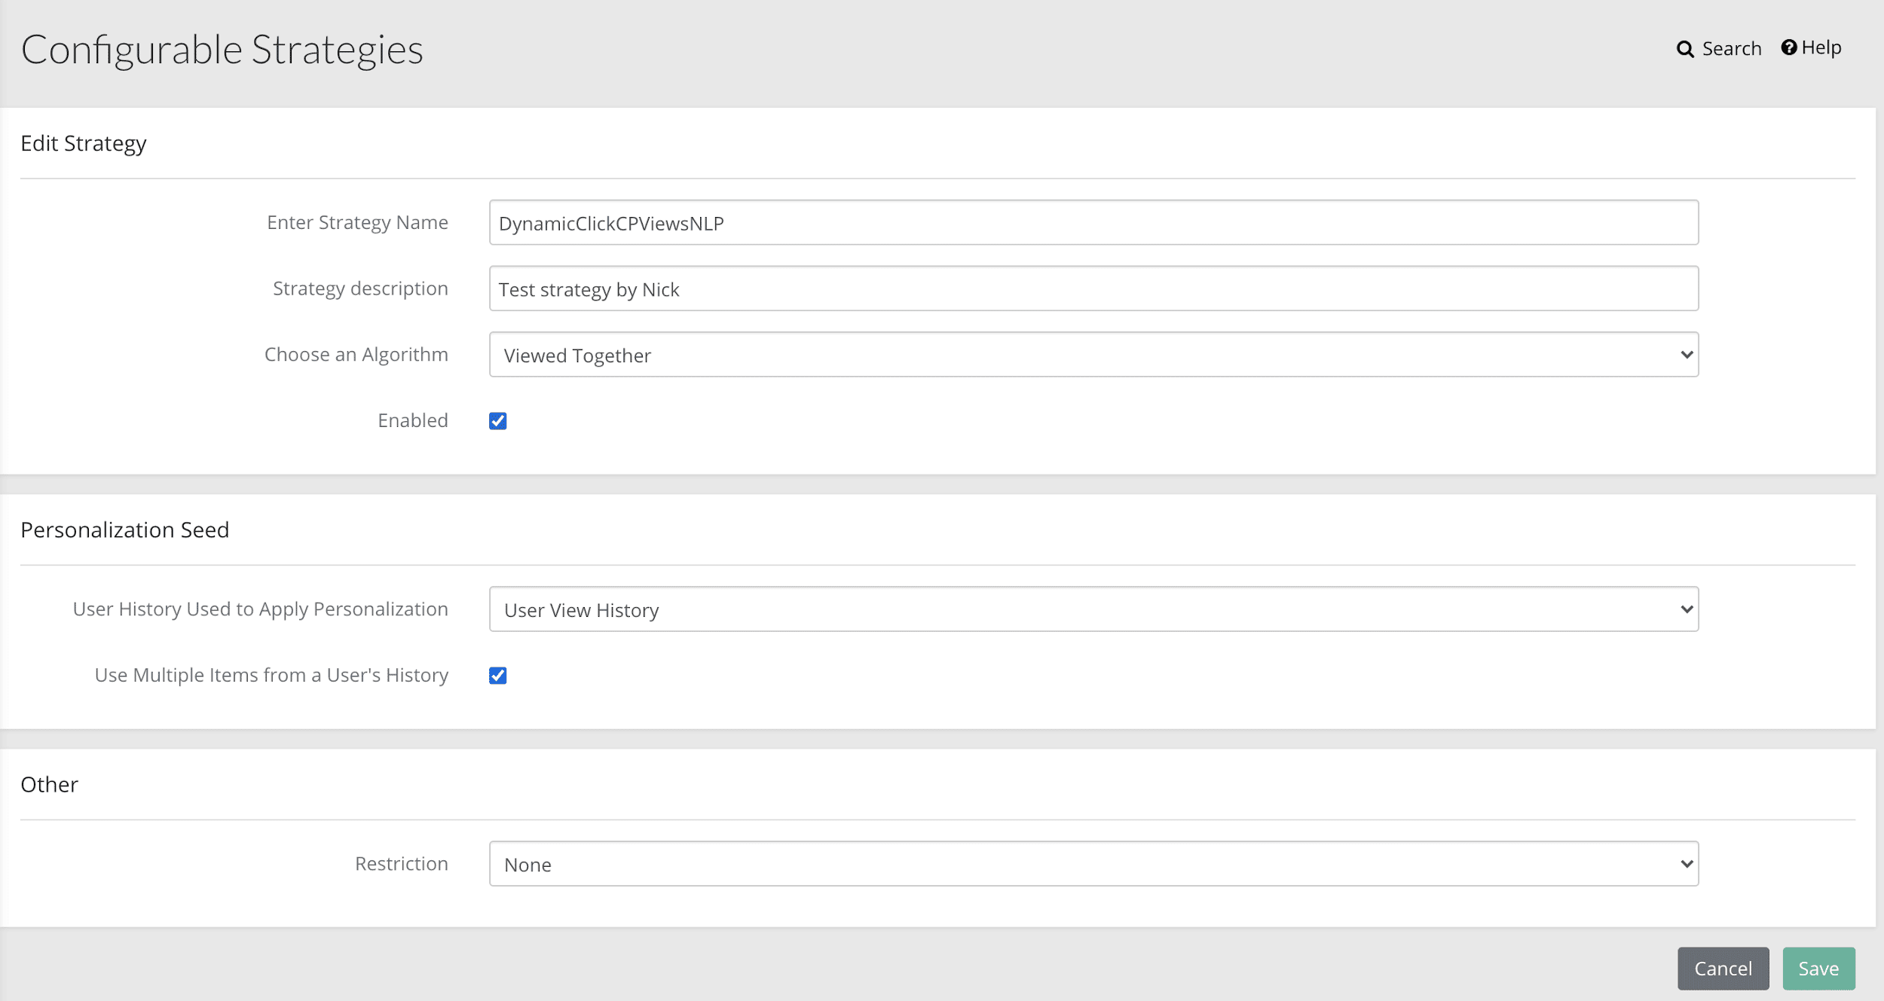Click the Enter Strategy Name label

coord(358,222)
